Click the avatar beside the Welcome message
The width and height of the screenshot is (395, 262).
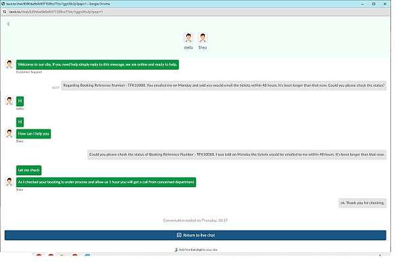pyautogui.click(x=9, y=64)
